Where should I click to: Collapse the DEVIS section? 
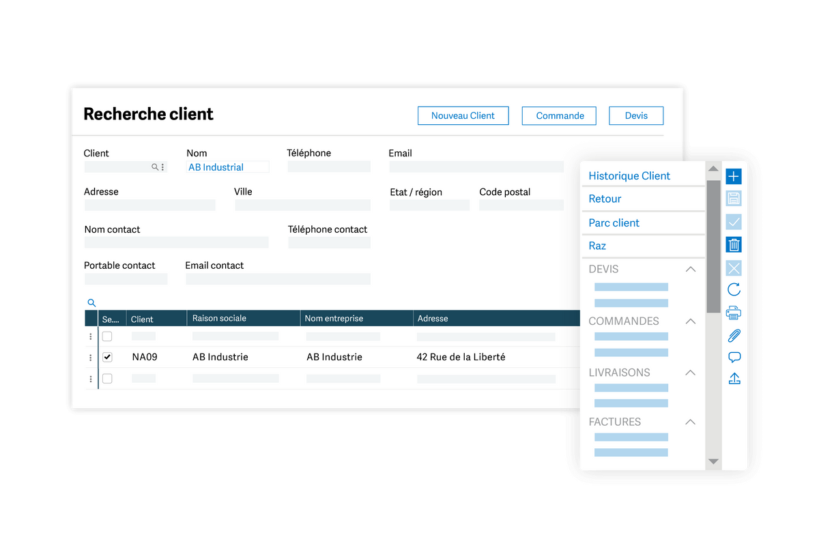pos(690,270)
